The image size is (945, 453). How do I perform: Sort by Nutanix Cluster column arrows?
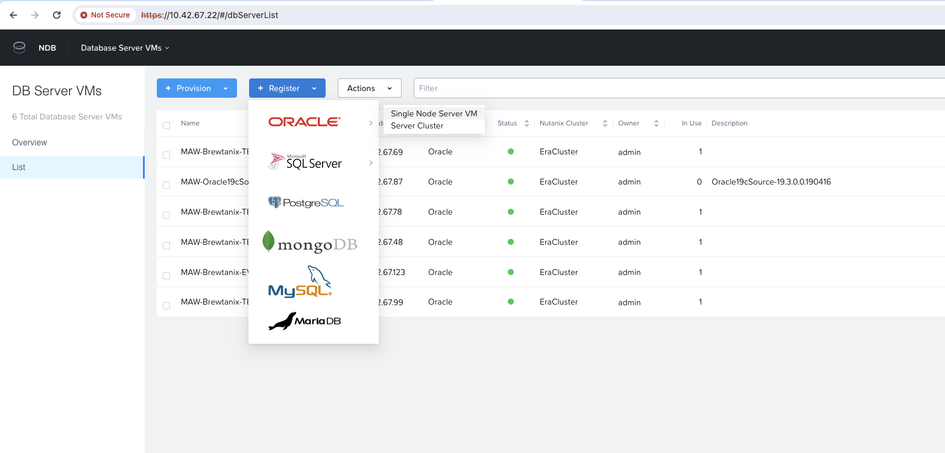coord(605,123)
